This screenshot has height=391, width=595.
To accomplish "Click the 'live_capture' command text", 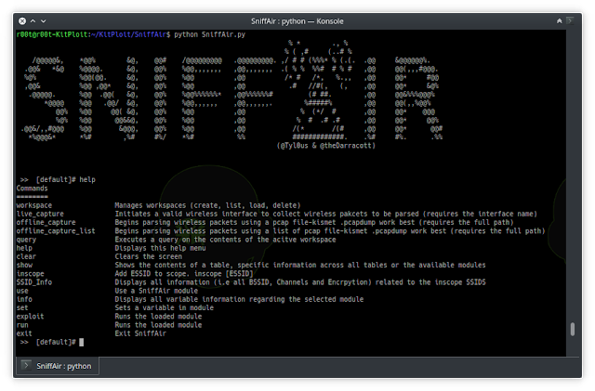I will pyautogui.click(x=40, y=214).
